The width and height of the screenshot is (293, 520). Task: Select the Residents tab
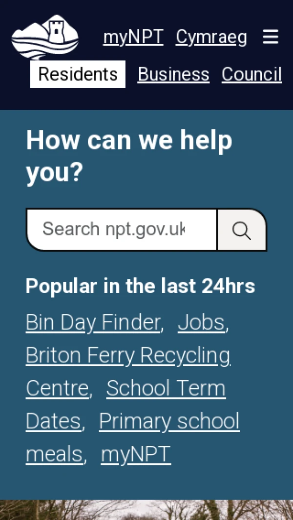pos(78,75)
